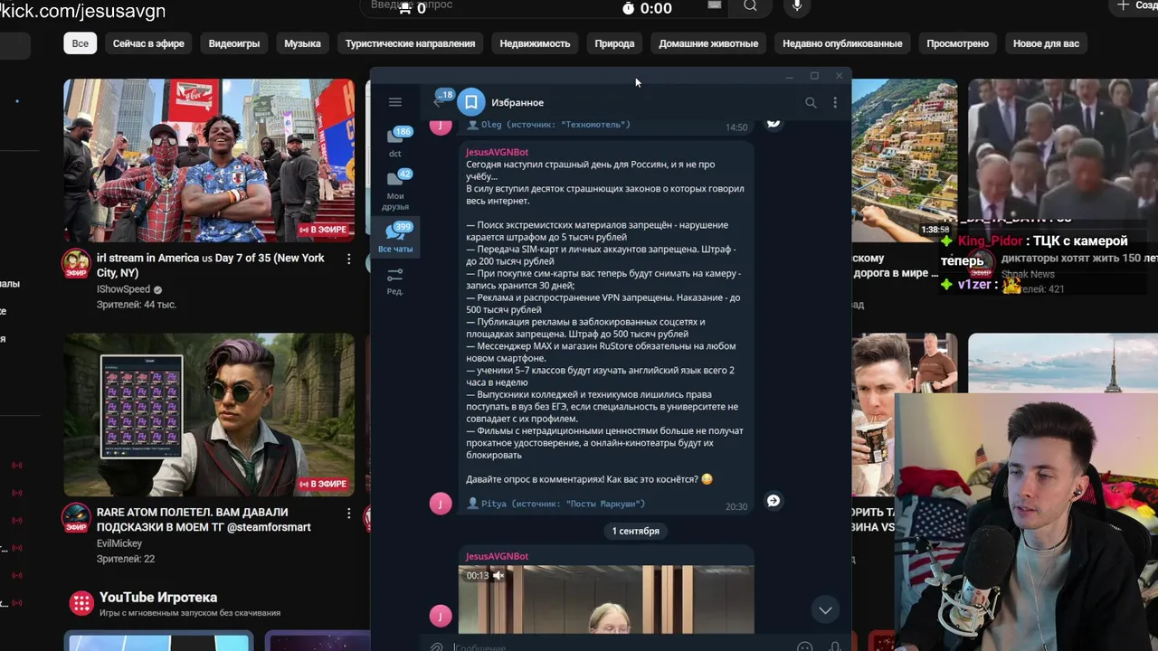
Task: Filter YouTube by Недвижимость
Action: pos(535,43)
